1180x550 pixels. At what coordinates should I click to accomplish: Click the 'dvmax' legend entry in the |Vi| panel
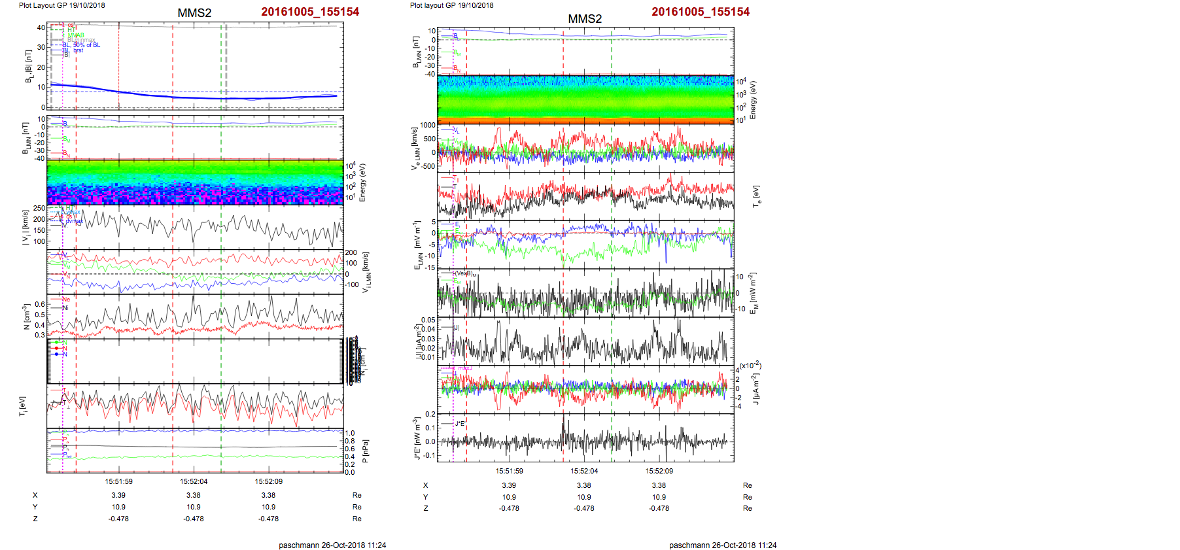pos(74,221)
